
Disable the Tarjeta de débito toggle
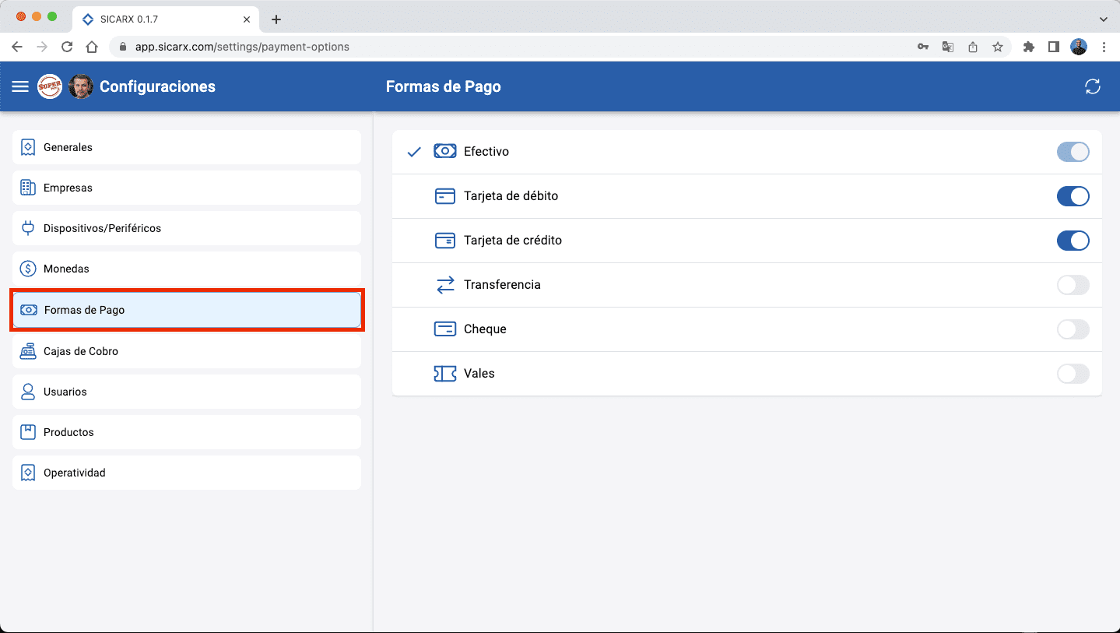tap(1073, 196)
